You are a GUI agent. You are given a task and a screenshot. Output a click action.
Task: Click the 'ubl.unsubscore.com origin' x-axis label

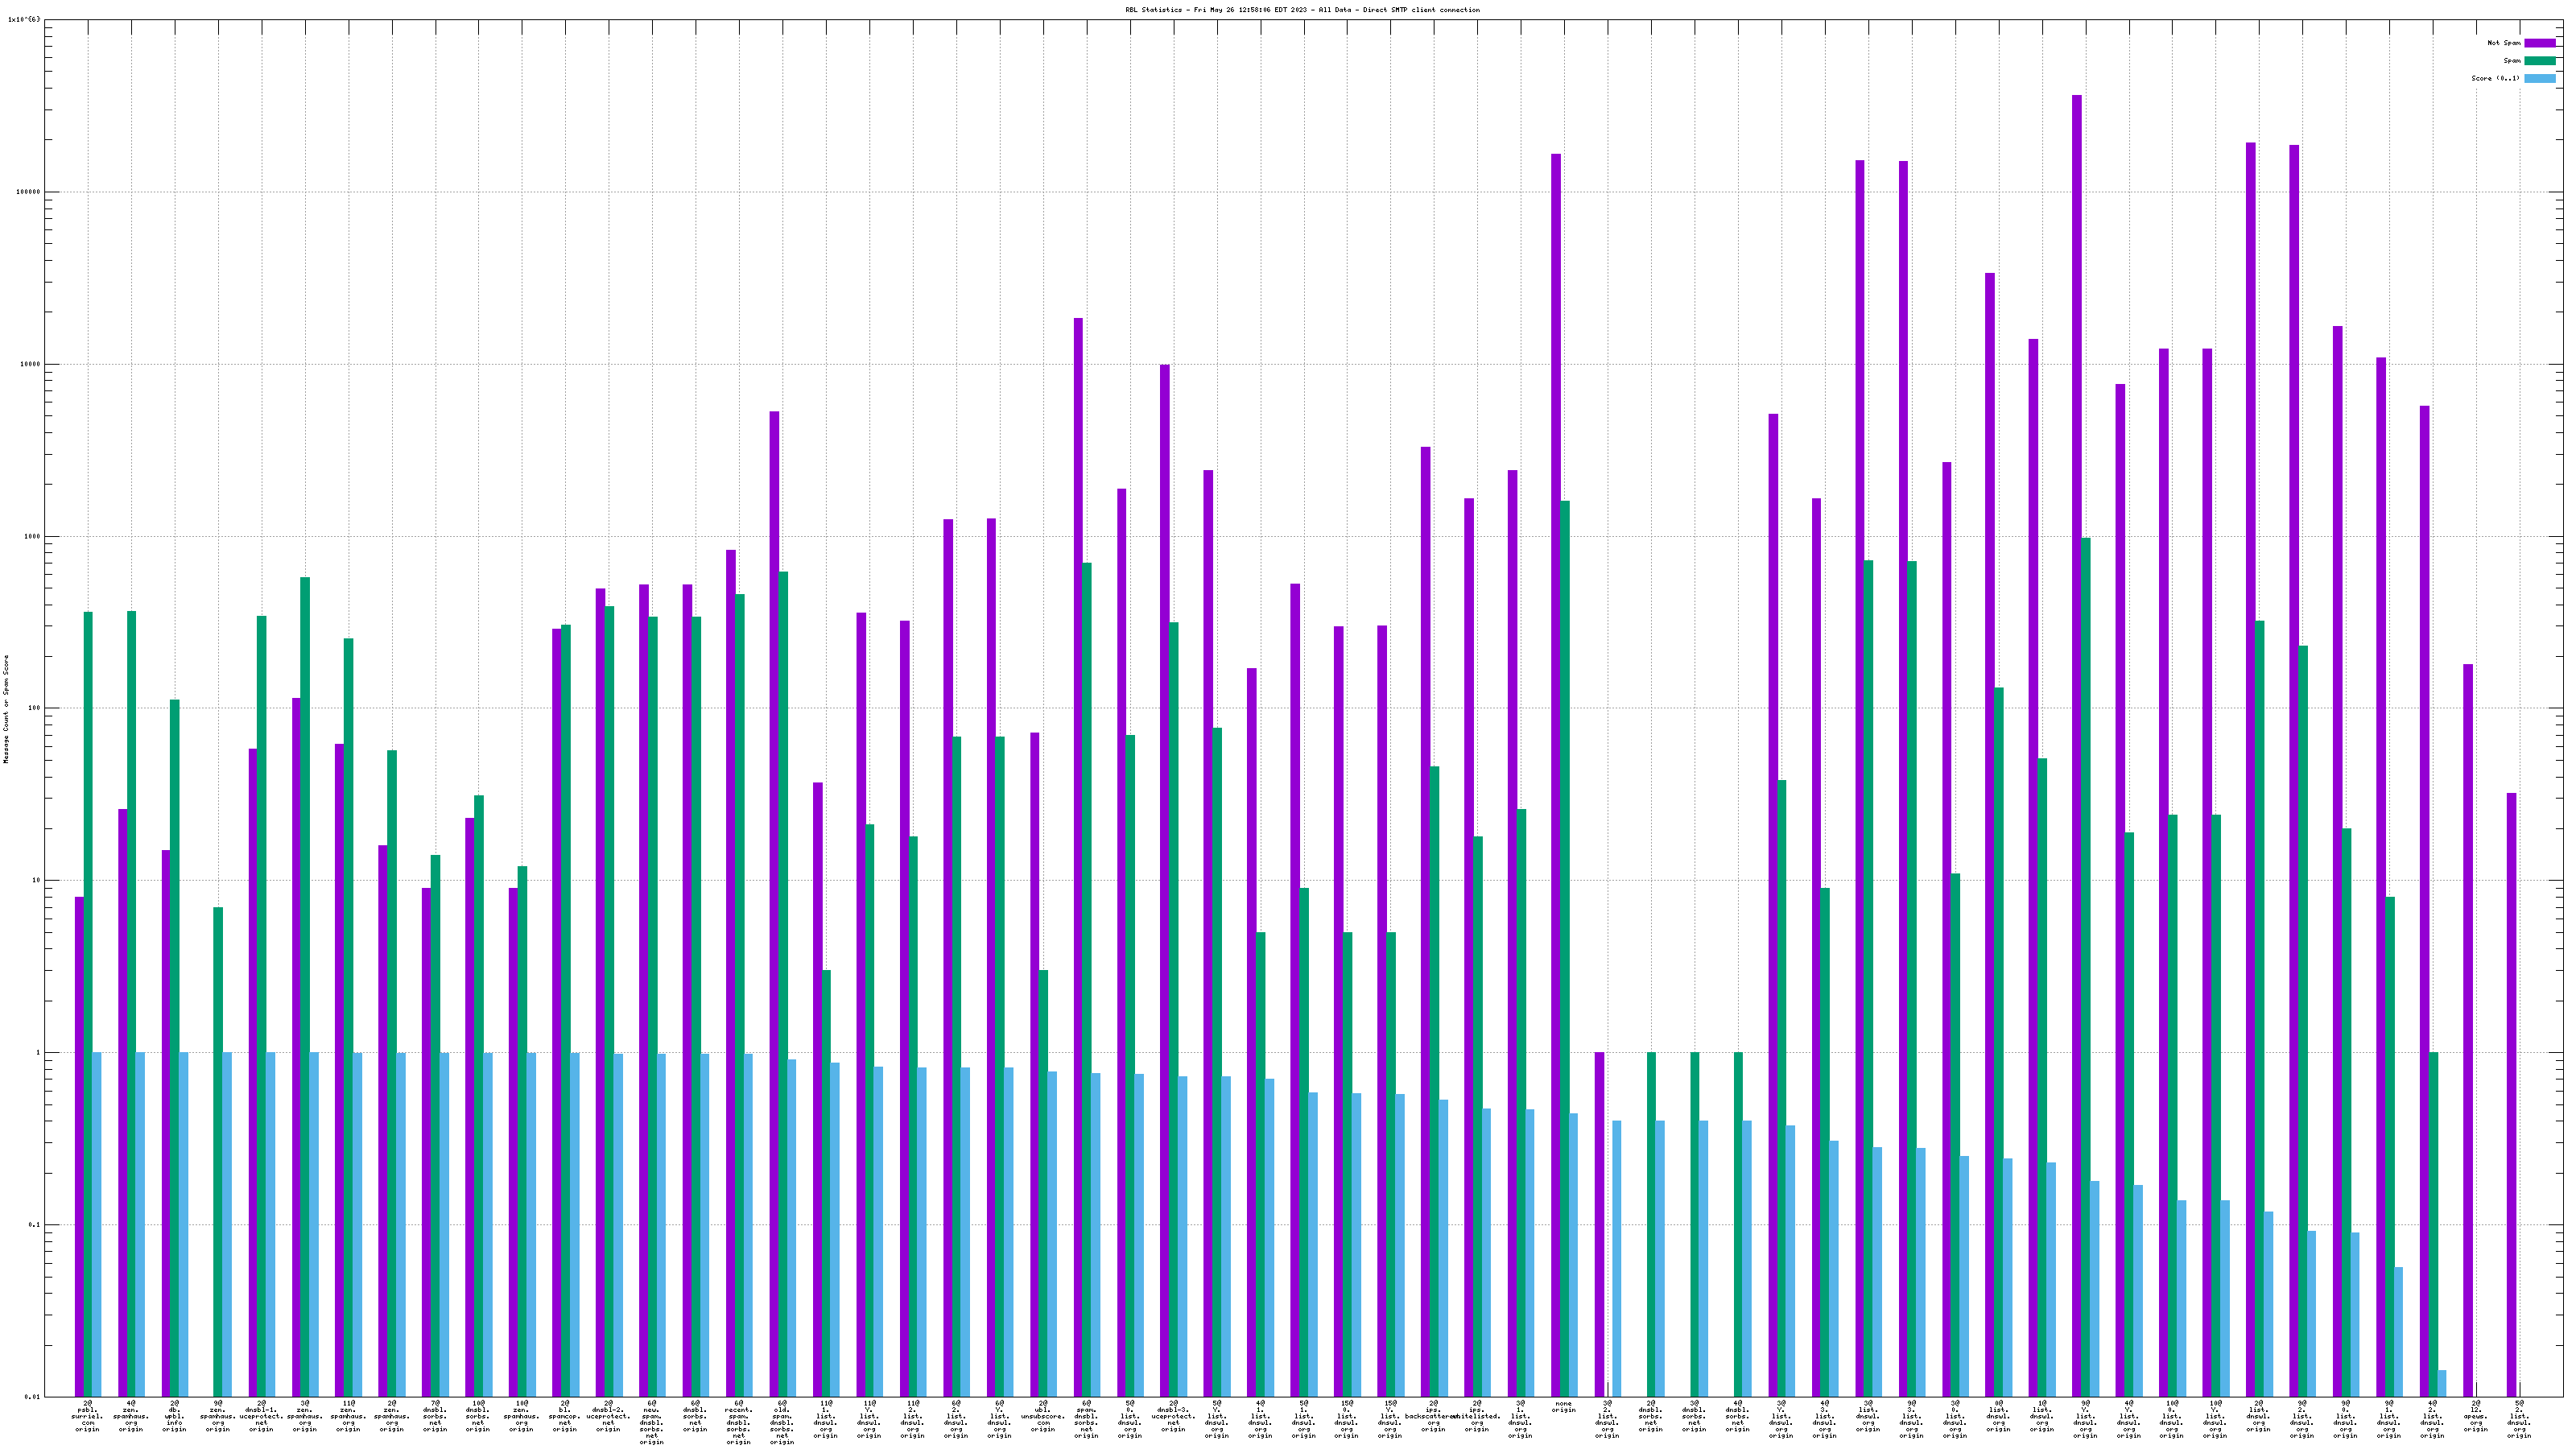(1042, 1417)
